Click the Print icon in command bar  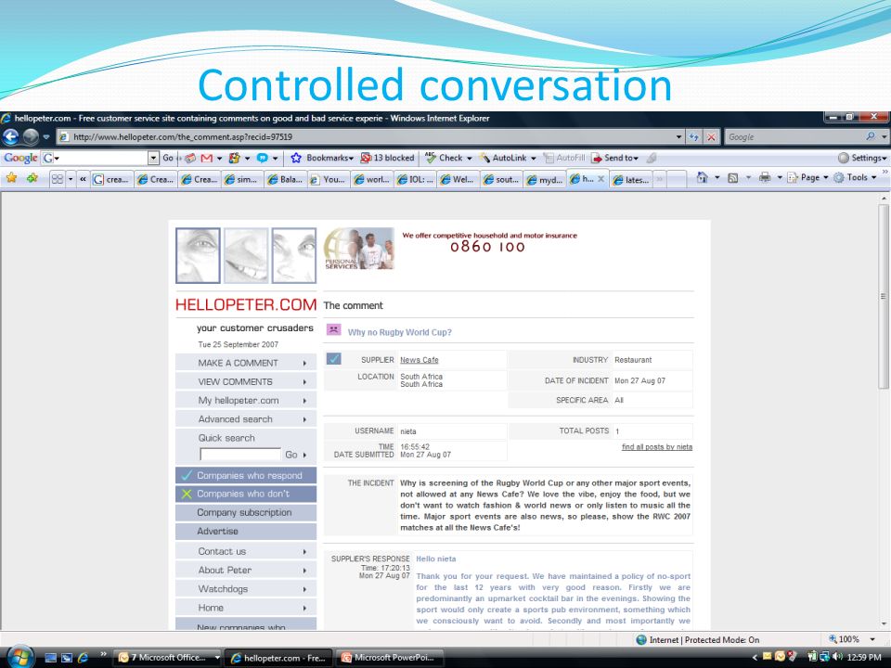pyautogui.click(x=765, y=178)
